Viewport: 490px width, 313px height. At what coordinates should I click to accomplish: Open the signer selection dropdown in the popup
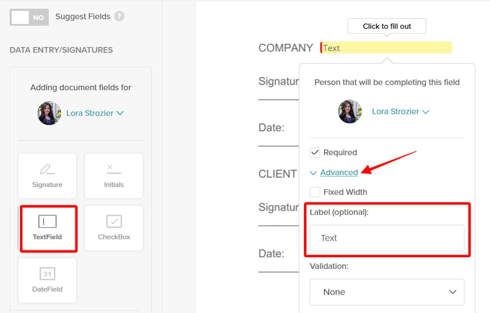425,111
